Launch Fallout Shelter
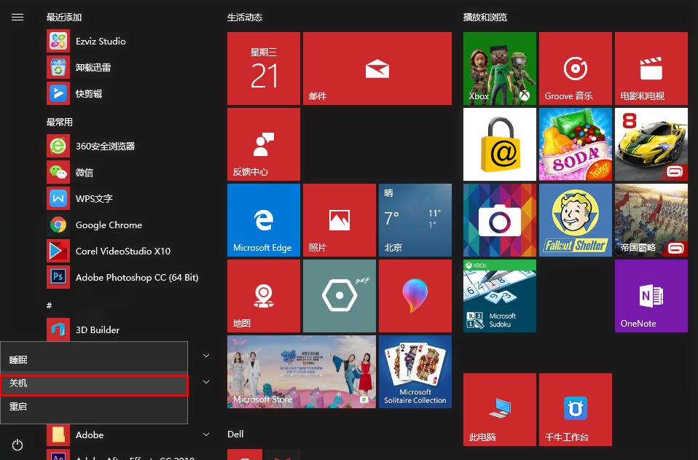Viewport: 698px width, 460px height. (x=575, y=219)
